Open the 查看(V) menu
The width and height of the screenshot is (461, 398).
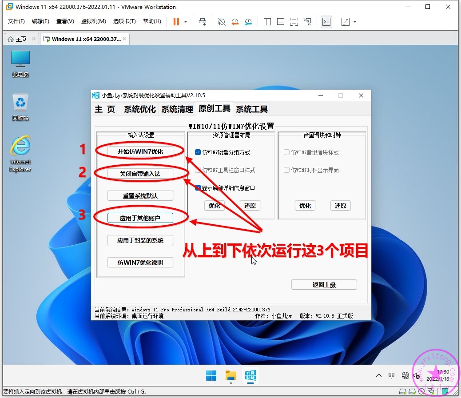(65, 21)
